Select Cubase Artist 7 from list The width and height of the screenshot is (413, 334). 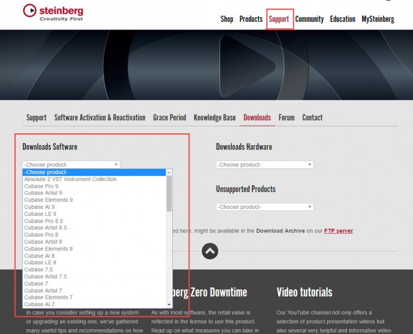pyautogui.click(x=94, y=290)
